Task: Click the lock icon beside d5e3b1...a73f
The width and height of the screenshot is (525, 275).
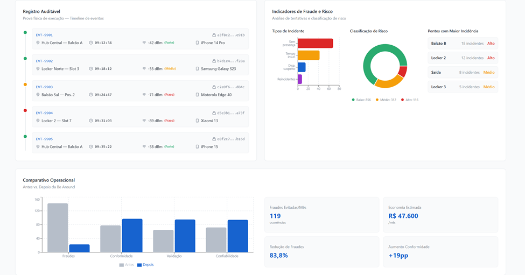Action: coord(214,112)
